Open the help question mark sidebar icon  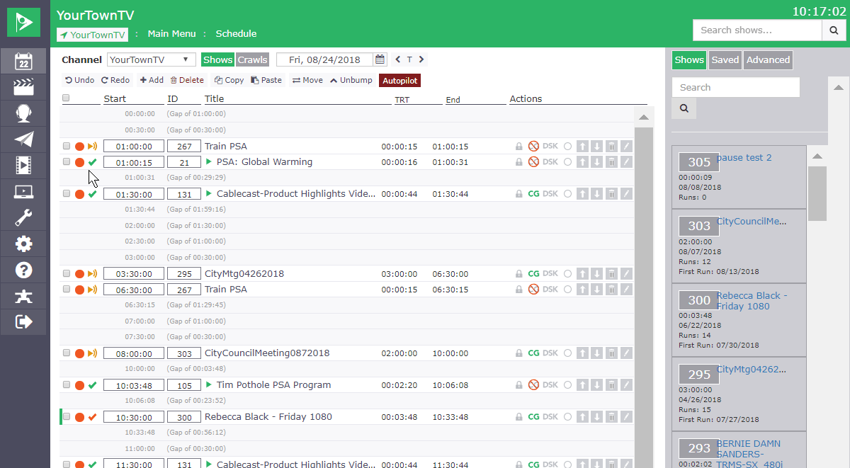[x=23, y=270]
